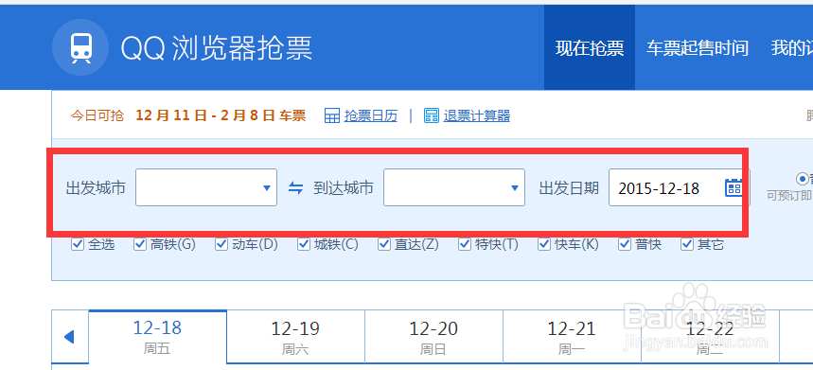813x370 pixels.
Task: Uncheck the 城铁(C) checkbox
Action: [x=303, y=244]
